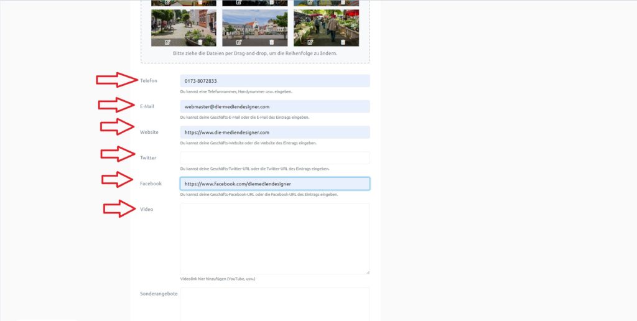Click inside the Sonderangebote textarea

pos(275,304)
